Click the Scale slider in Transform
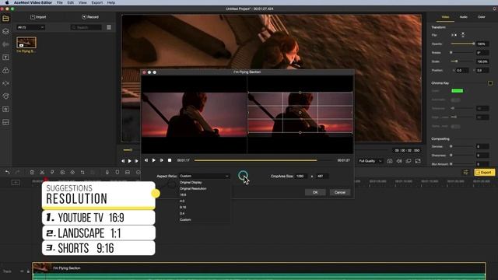The image size is (498, 280). click(463, 61)
